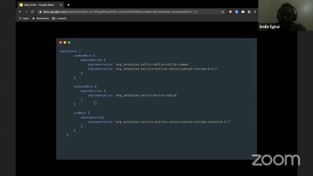The height and width of the screenshot is (176, 313).
Task: Select the Mpp_Kotlin - Google Slides tab
Action: pyautogui.click(x=41, y=5)
